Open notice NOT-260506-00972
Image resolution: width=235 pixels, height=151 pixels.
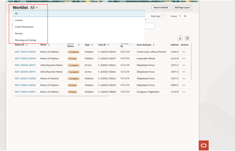tap(25, 65)
